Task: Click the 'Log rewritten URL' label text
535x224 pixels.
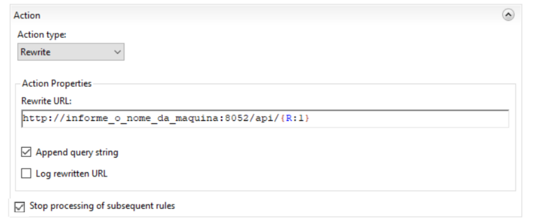Action: pos(71,174)
